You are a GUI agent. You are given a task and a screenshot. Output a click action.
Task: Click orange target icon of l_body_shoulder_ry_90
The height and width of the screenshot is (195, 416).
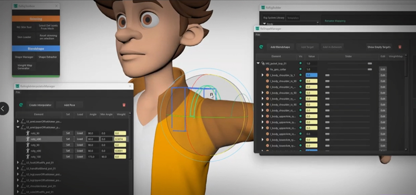click(267, 93)
